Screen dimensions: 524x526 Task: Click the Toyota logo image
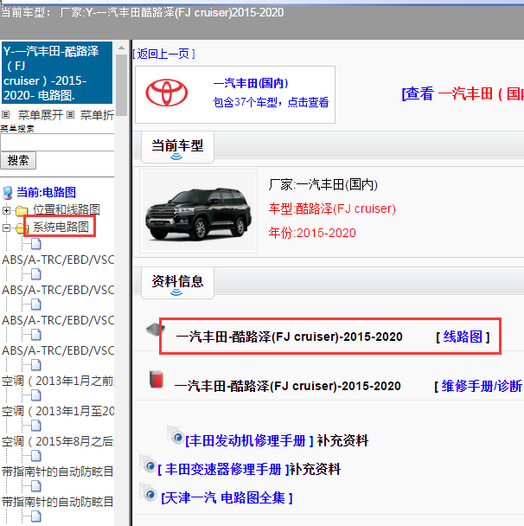pos(167,93)
